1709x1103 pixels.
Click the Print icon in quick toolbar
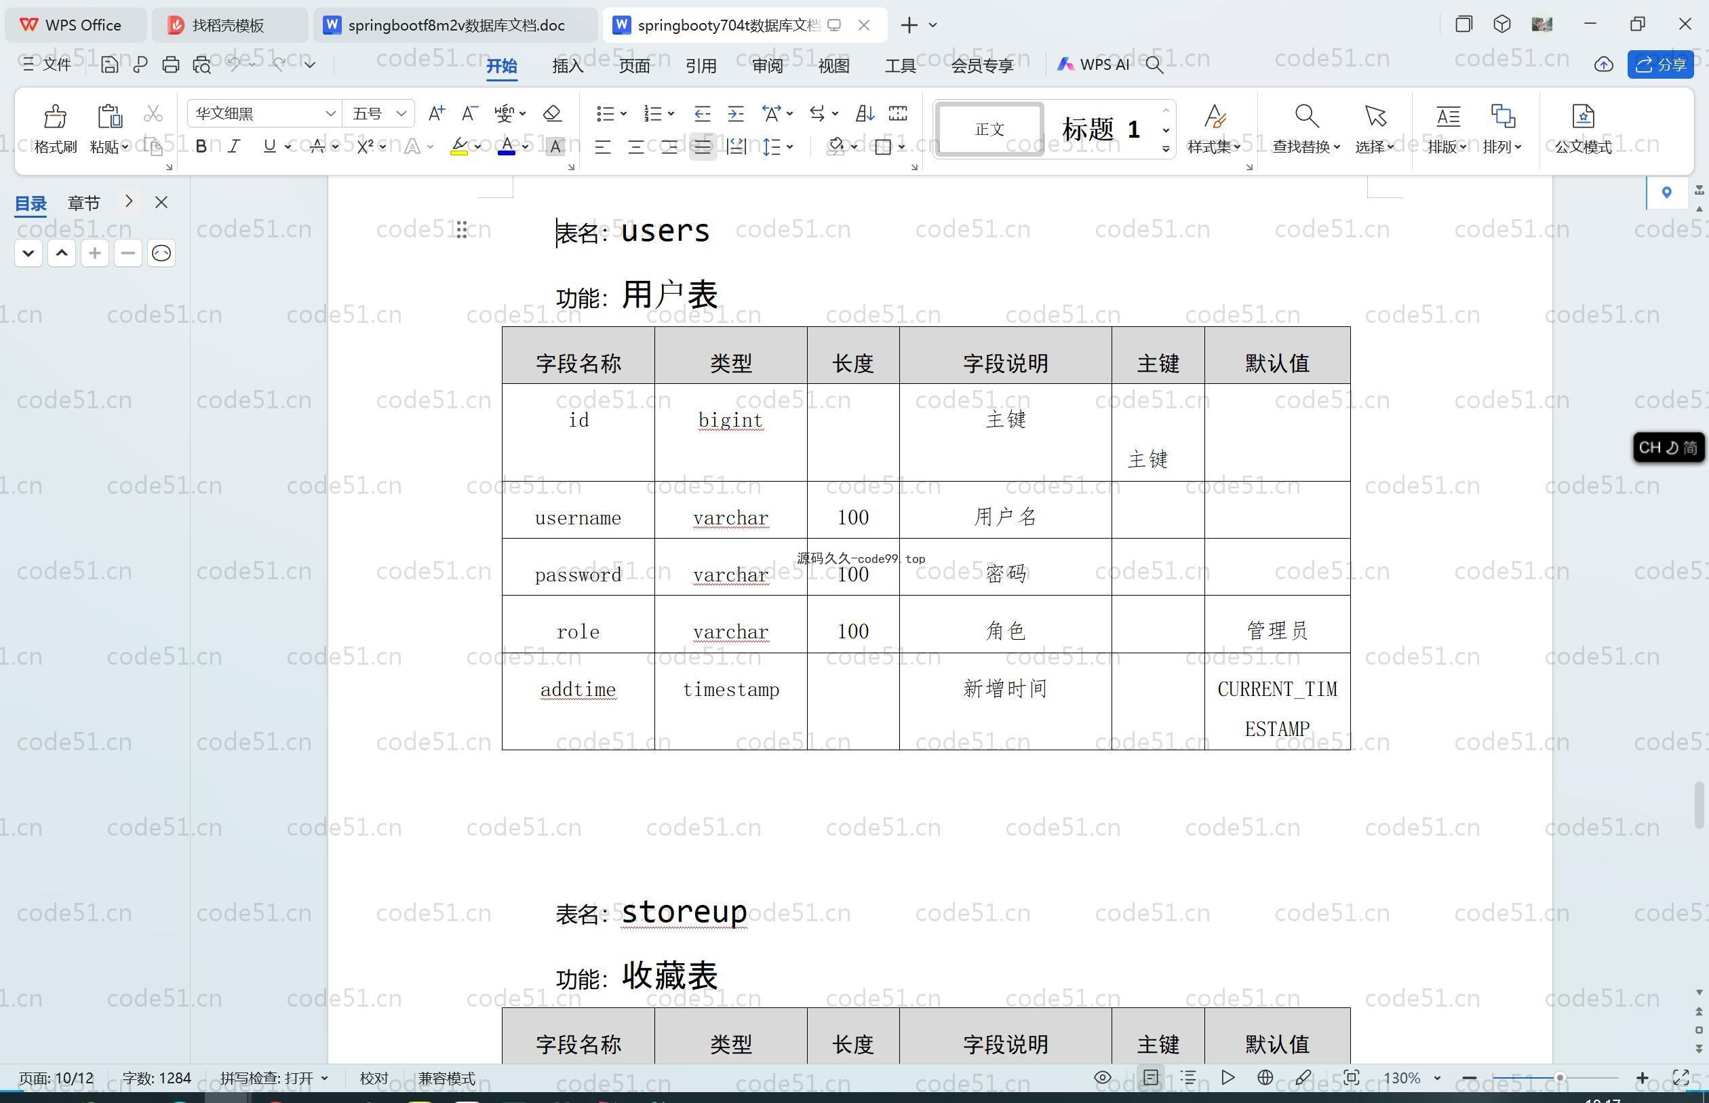(x=170, y=64)
